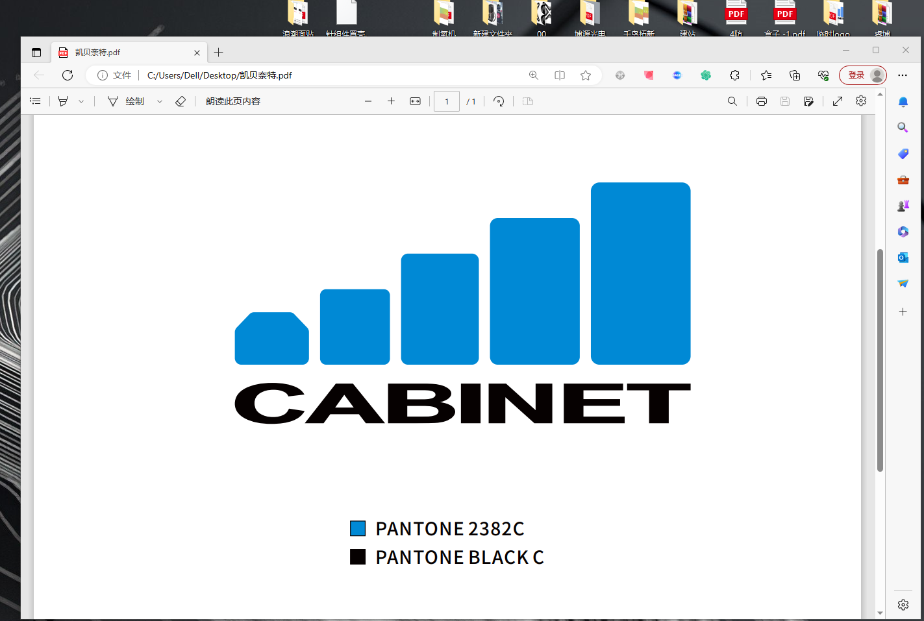The height and width of the screenshot is (621, 924).
Task: Open games chess piece sidebar icon
Action: (x=903, y=206)
